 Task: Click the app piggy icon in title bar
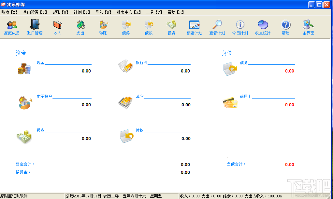(3, 5)
